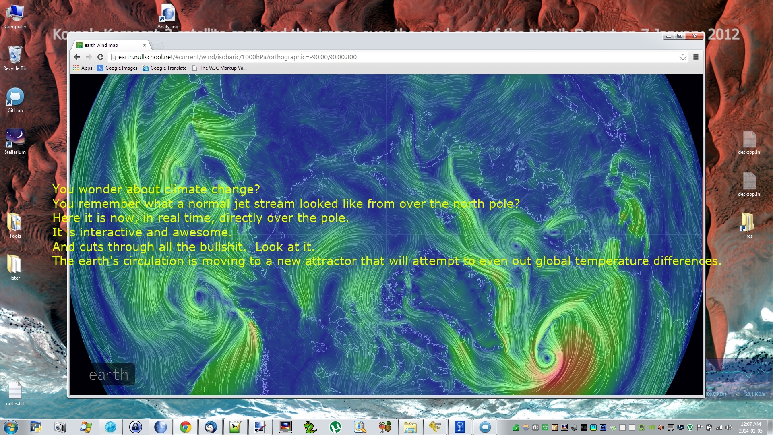This screenshot has height=435, width=773.
Task: Open Tools folder on desktop
Action: (15, 225)
